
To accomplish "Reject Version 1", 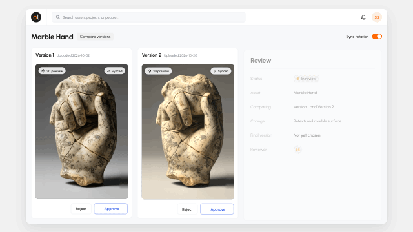I will [x=81, y=209].
